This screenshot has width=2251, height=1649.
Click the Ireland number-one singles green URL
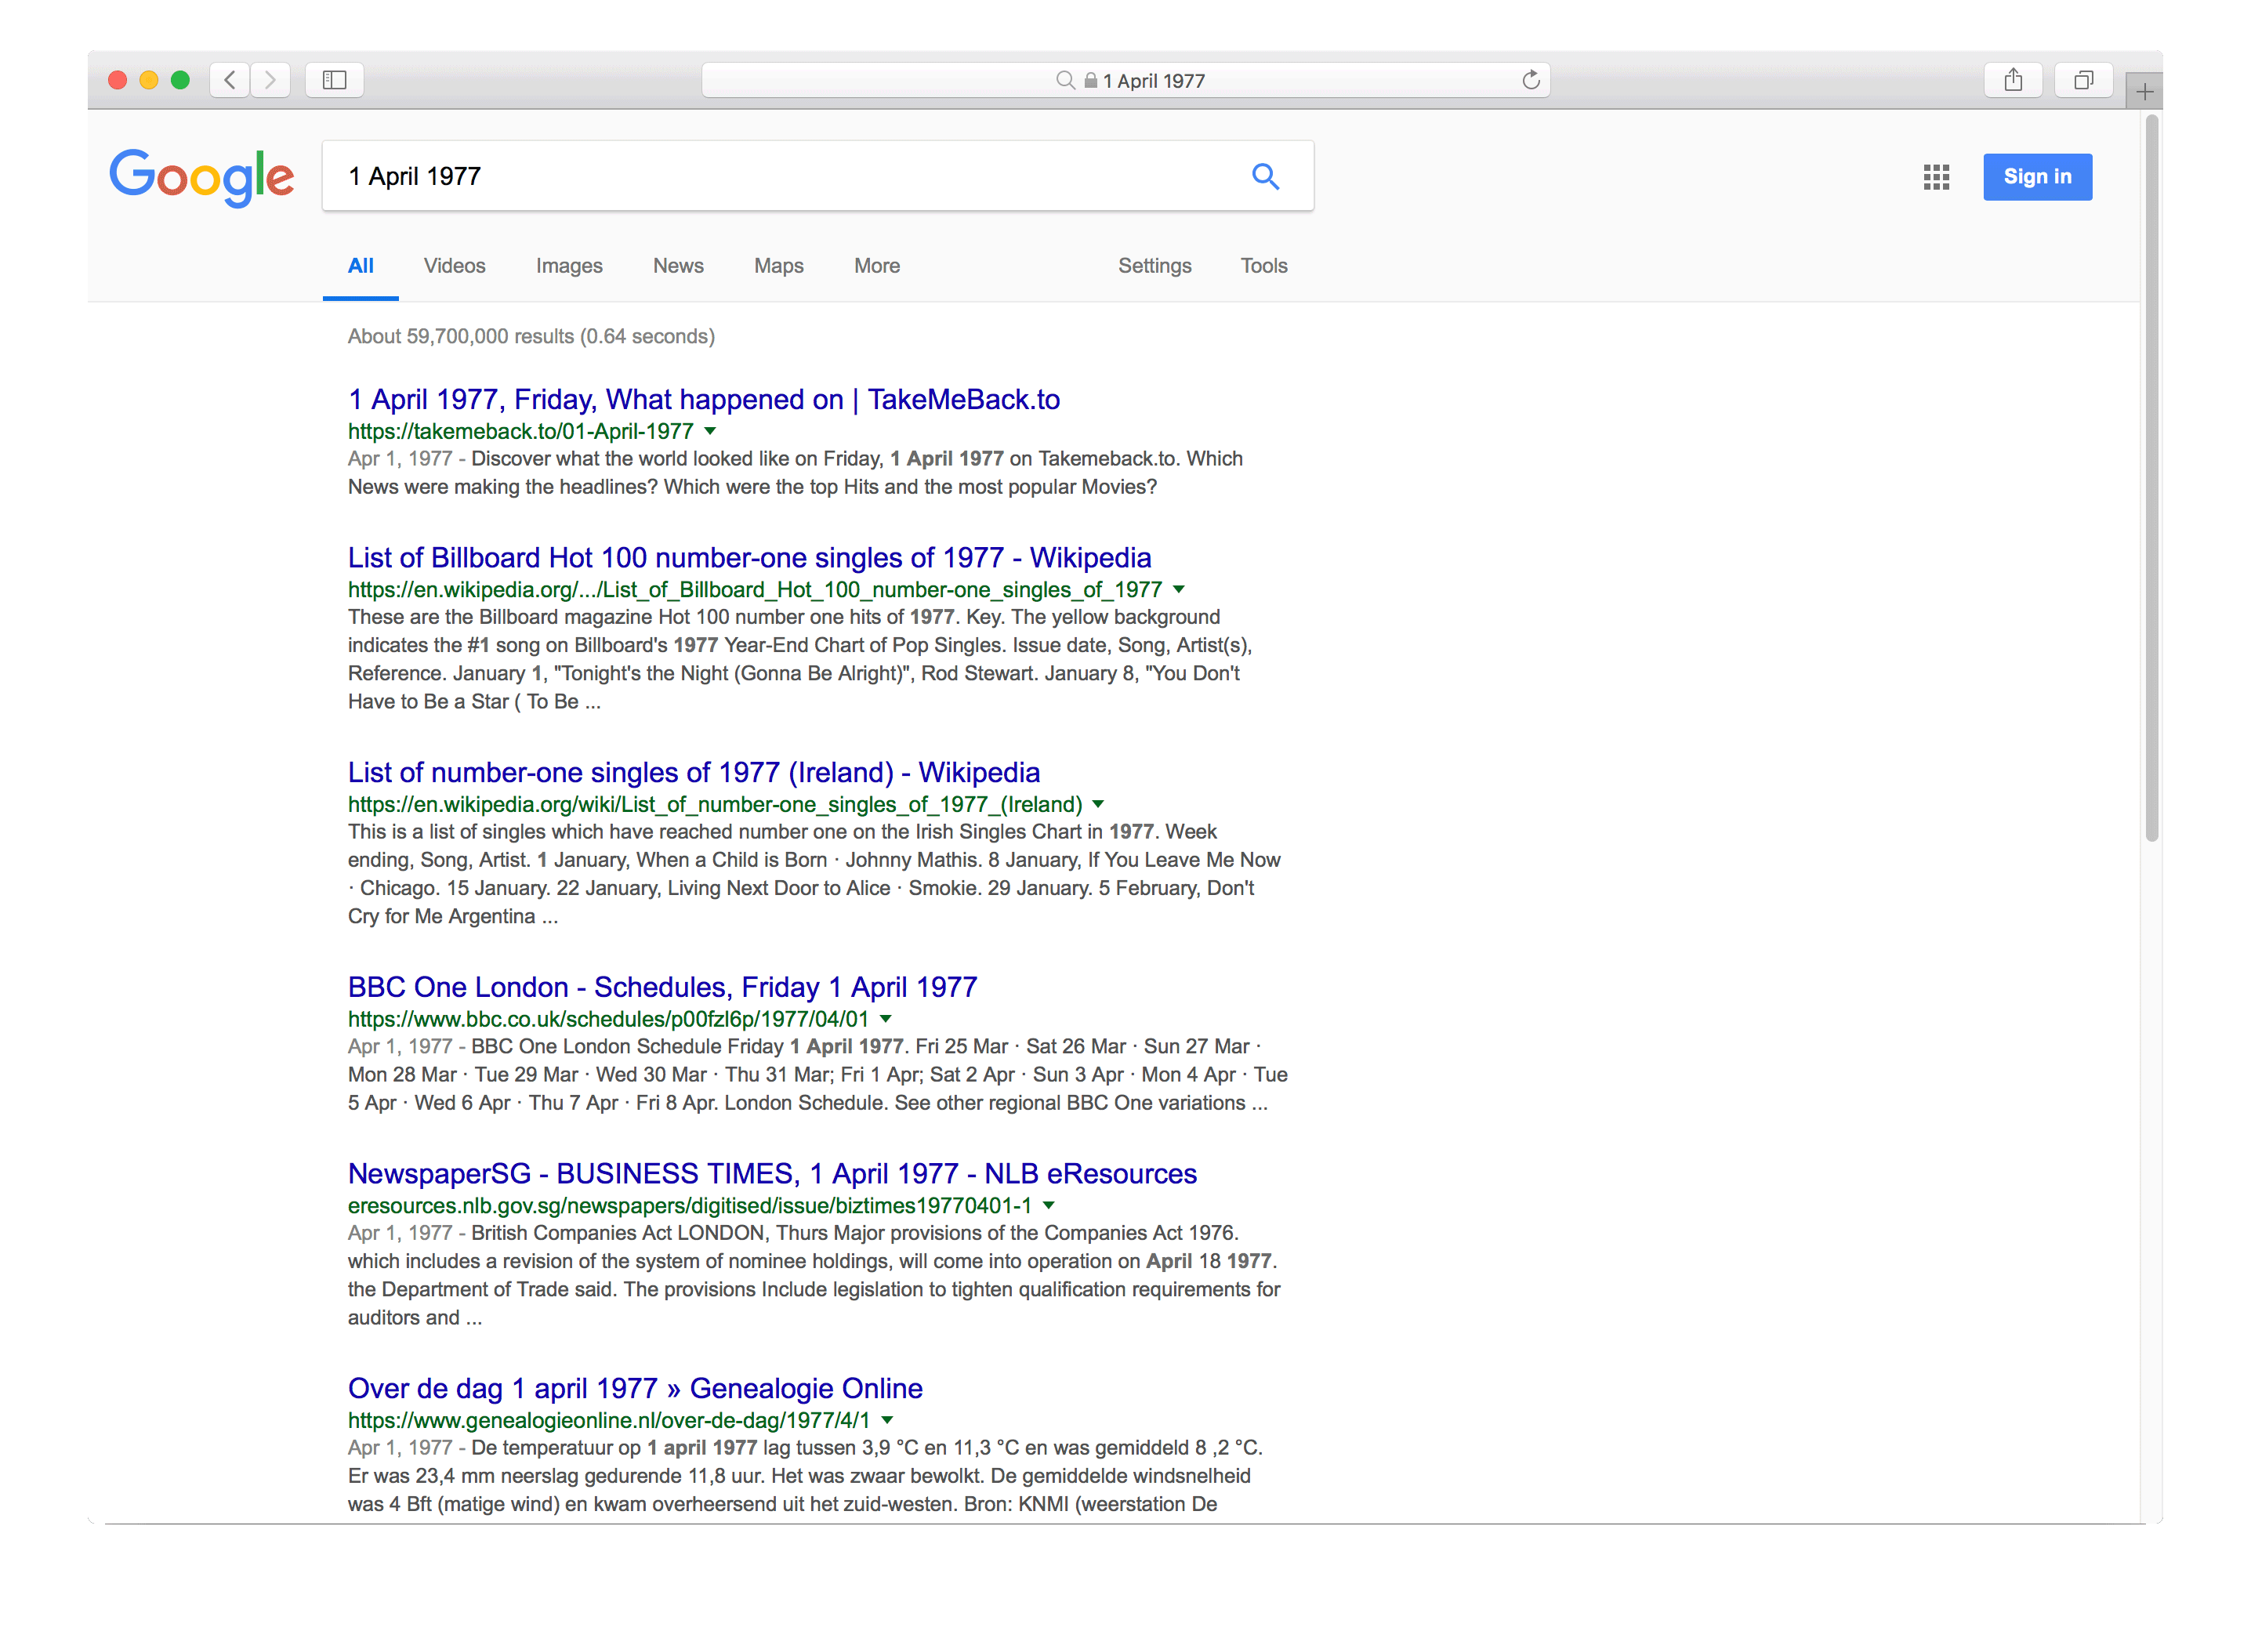pyautogui.click(x=715, y=805)
